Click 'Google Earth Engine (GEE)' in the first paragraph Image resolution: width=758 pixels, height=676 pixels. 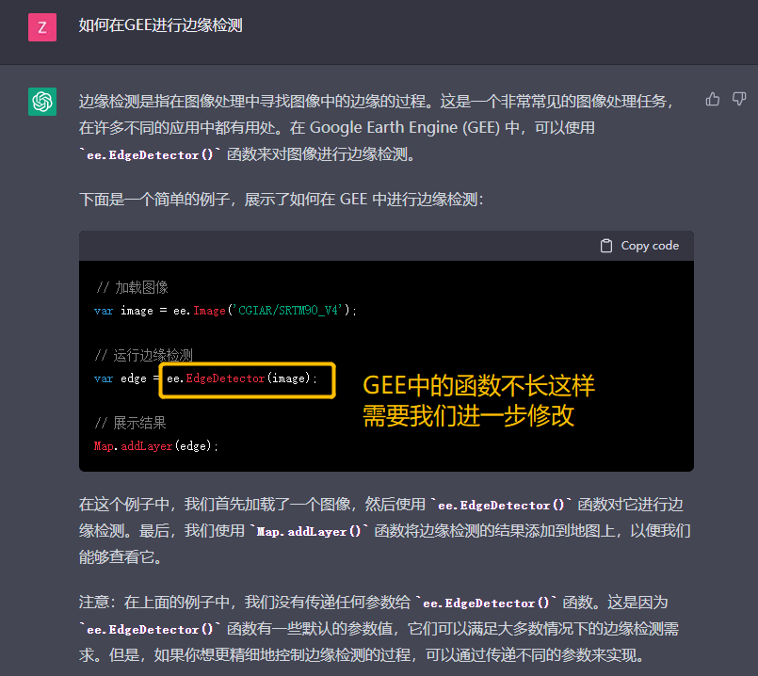coord(405,127)
